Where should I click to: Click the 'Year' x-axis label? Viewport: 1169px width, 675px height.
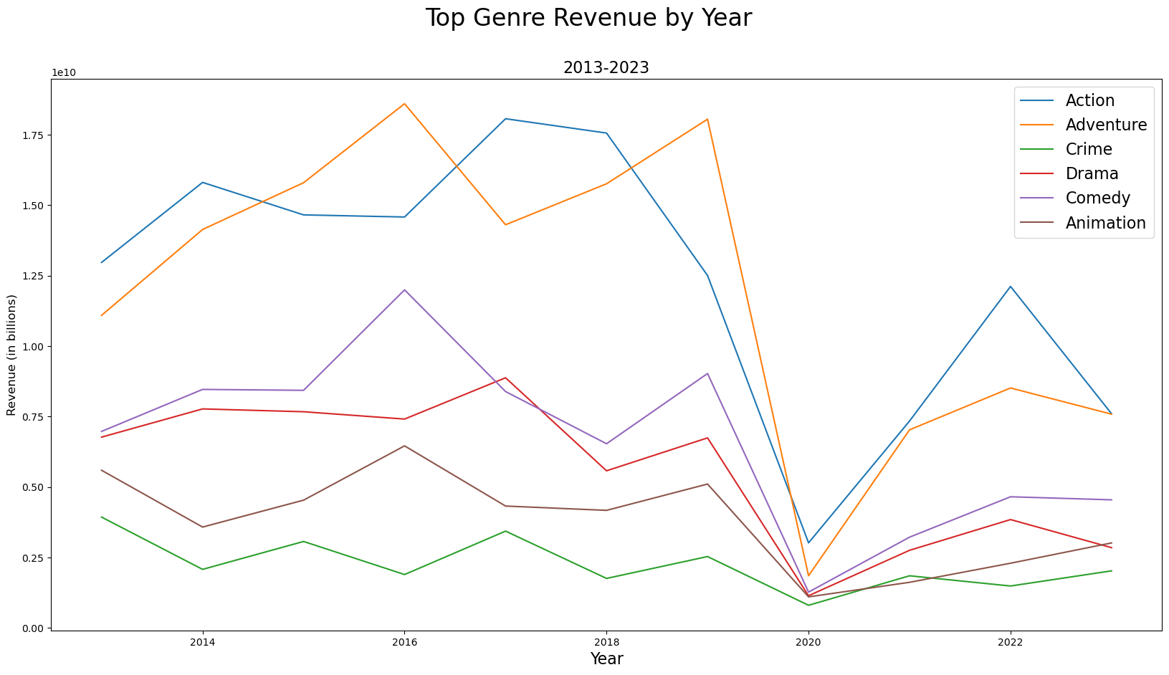[x=606, y=659]
